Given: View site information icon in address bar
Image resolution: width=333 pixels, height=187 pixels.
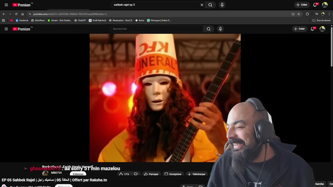Looking at the screenshot, I should (x=30, y=14).
